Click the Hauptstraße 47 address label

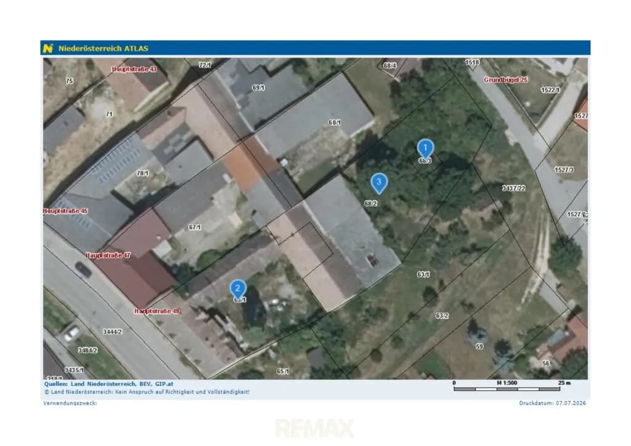pyautogui.click(x=108, y=256)
